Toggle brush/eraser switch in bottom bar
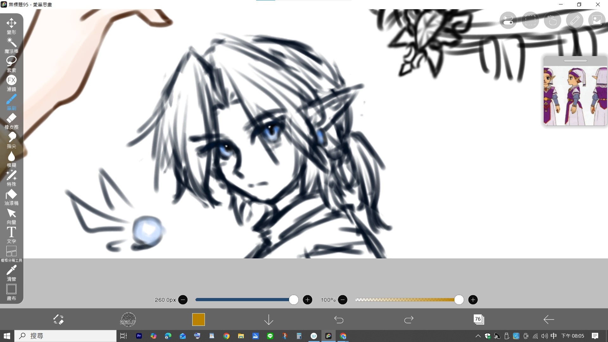 59,320
